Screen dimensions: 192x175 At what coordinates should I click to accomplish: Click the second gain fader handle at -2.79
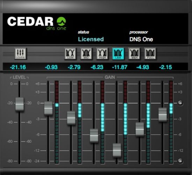coord(71,118)
